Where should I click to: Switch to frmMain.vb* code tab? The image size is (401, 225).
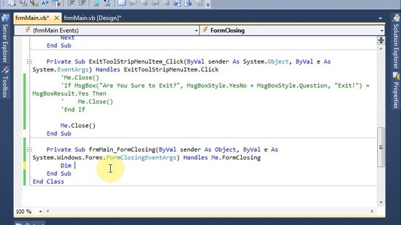point(32,18)
